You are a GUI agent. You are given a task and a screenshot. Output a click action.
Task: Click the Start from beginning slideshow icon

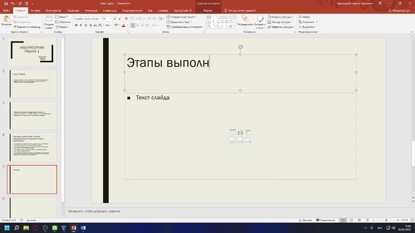(27, 3)
